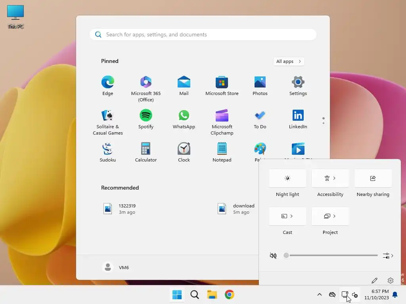Open Settings from pinned apps
The image size is (406, 304).
(298, 86)
